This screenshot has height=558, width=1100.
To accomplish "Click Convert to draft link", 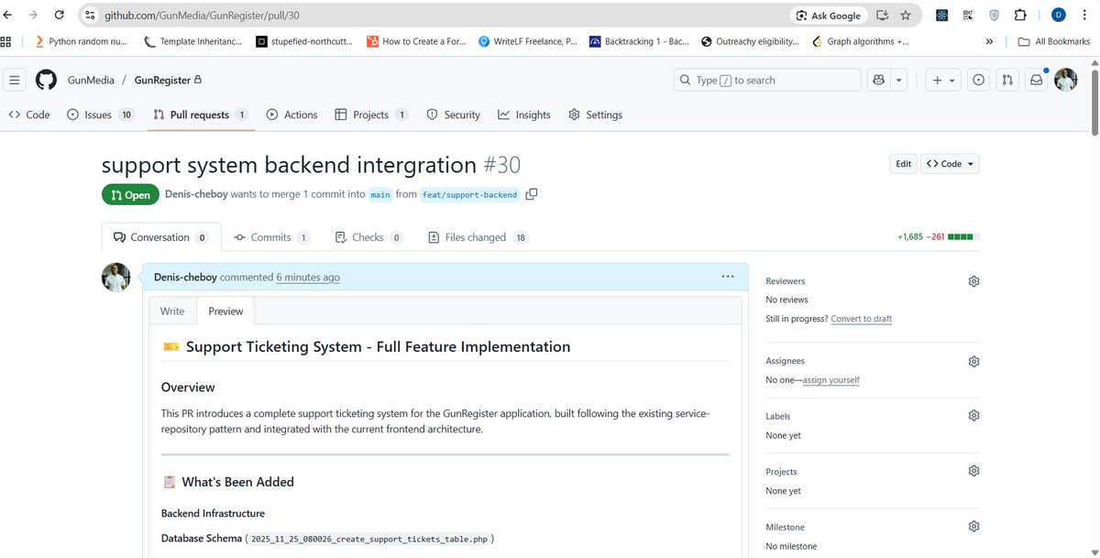I will click(x=862, y=319).
